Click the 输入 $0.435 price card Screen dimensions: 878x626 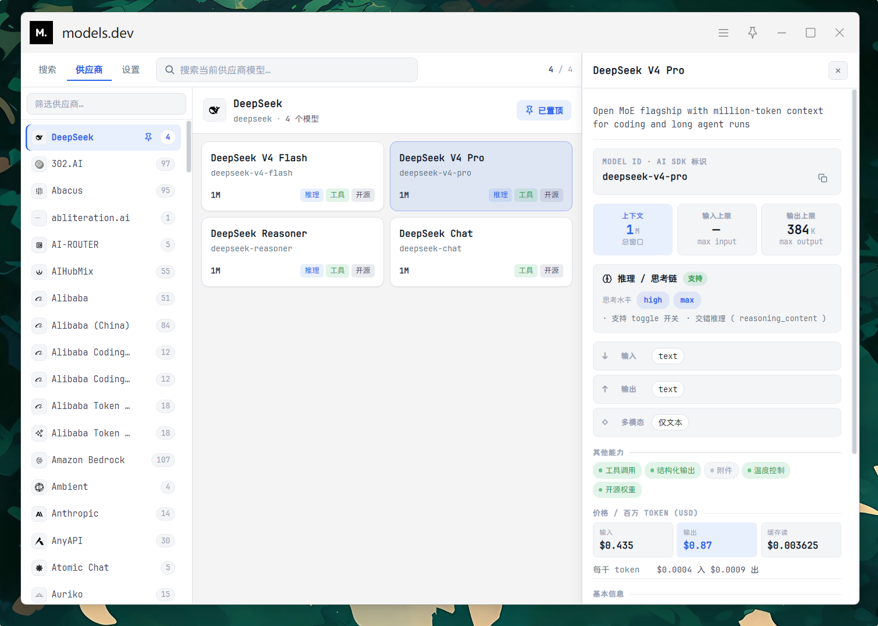(x=633, y=540)
